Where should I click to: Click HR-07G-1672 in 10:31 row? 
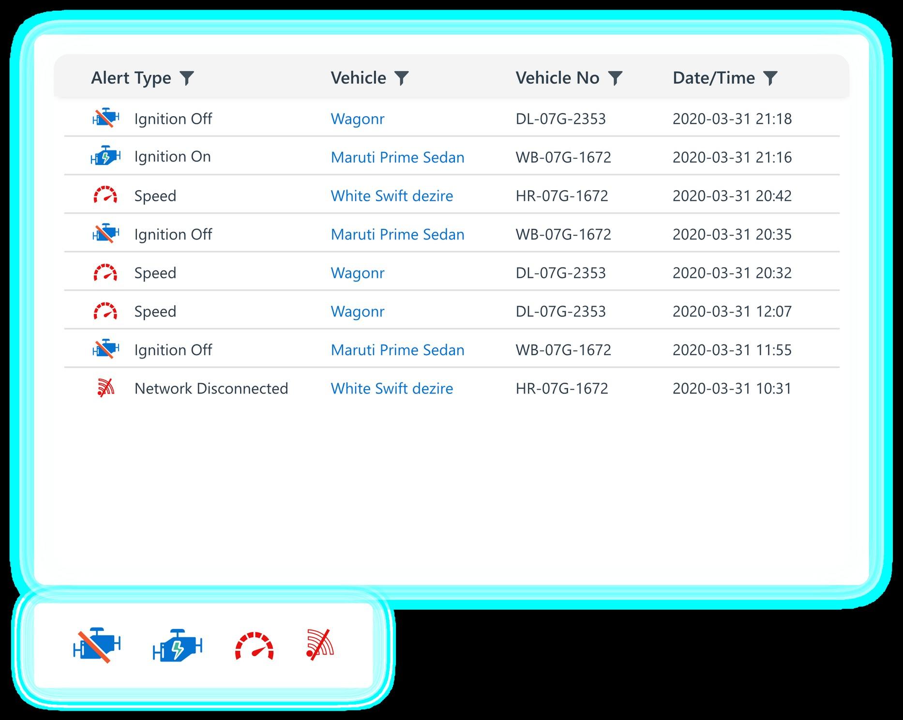point(562,389)
